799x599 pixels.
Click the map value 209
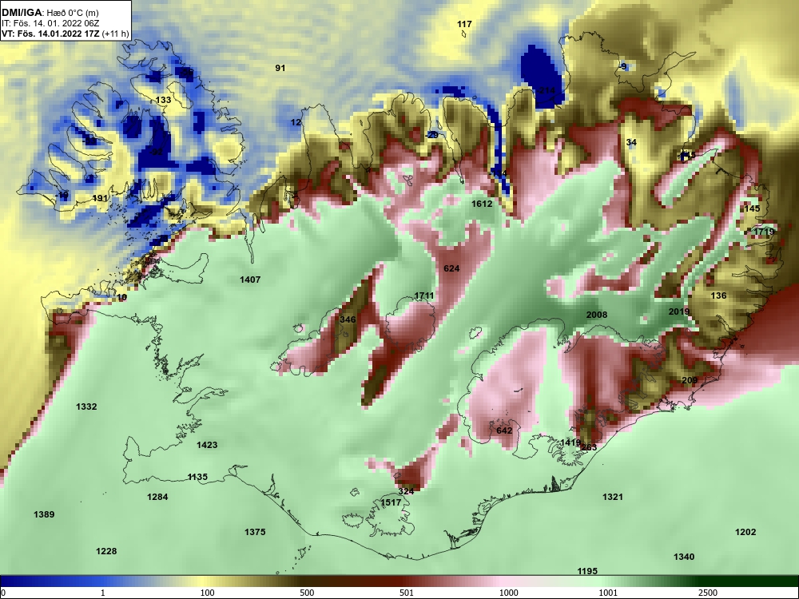[x=690, y=380]
